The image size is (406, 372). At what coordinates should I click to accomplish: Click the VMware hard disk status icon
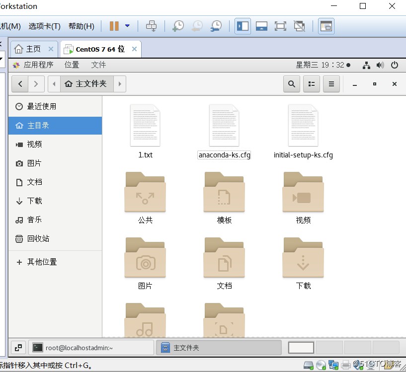(x=309, y=365)
